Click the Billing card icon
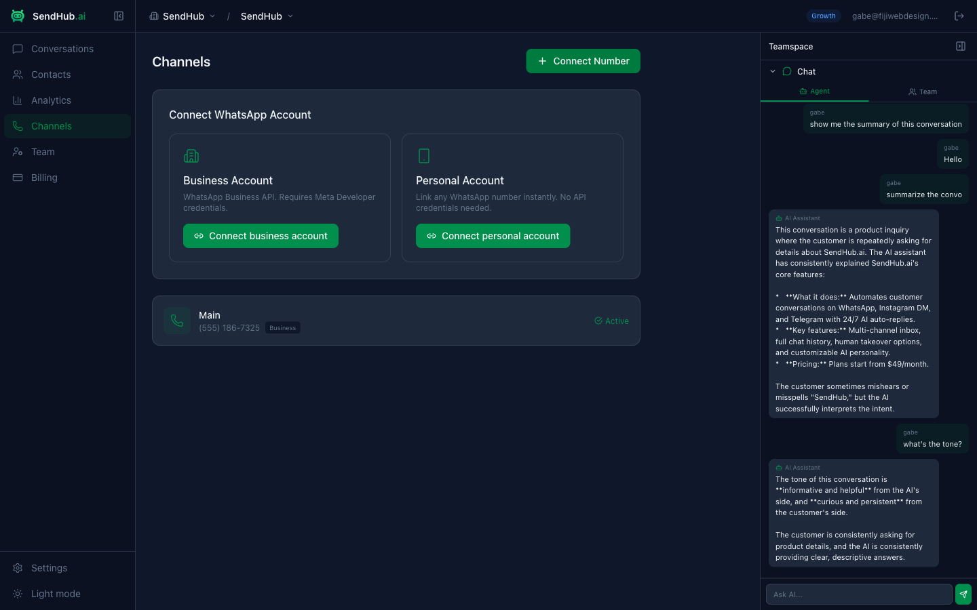The height and width of the screenshot is (610, 977). coord(18,178)
